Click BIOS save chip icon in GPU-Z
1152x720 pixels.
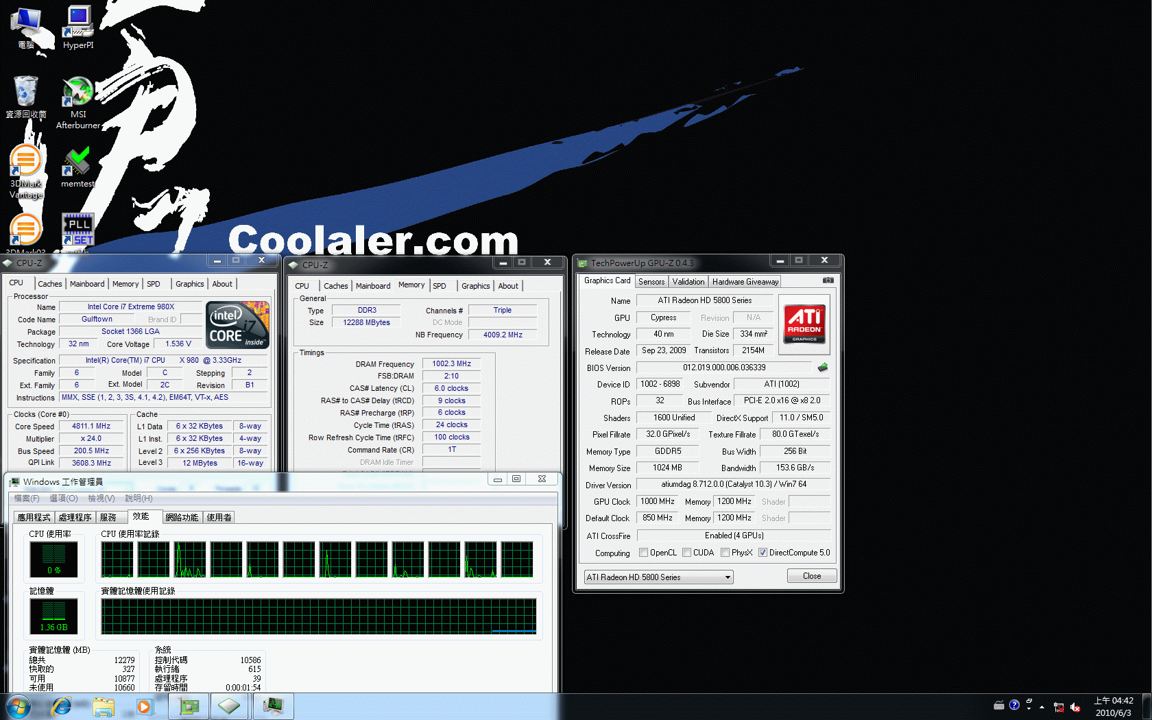pos(823,368)
